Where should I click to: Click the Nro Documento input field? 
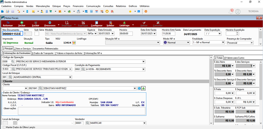13,34
